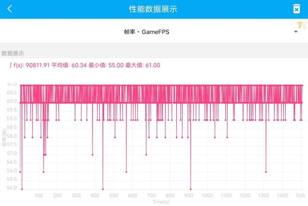Open the 帧率 - GameFPS dropdown arrow

tap(295, 32)
